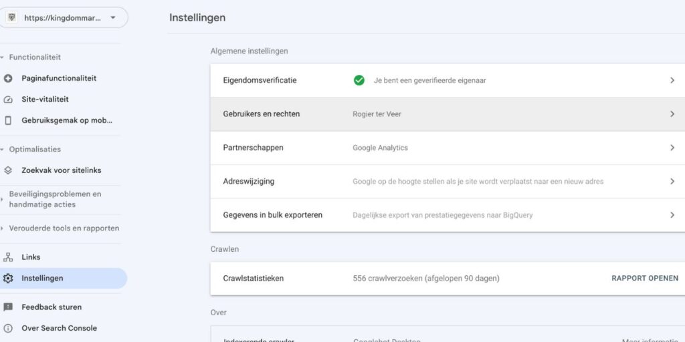
Task: Click the Over Search Console info icon
Action: click(8, 328)
